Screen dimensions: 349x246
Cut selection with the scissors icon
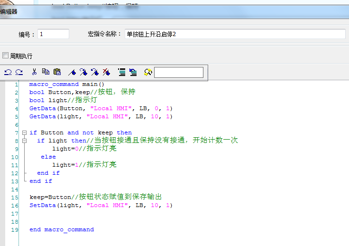(34, 72)
